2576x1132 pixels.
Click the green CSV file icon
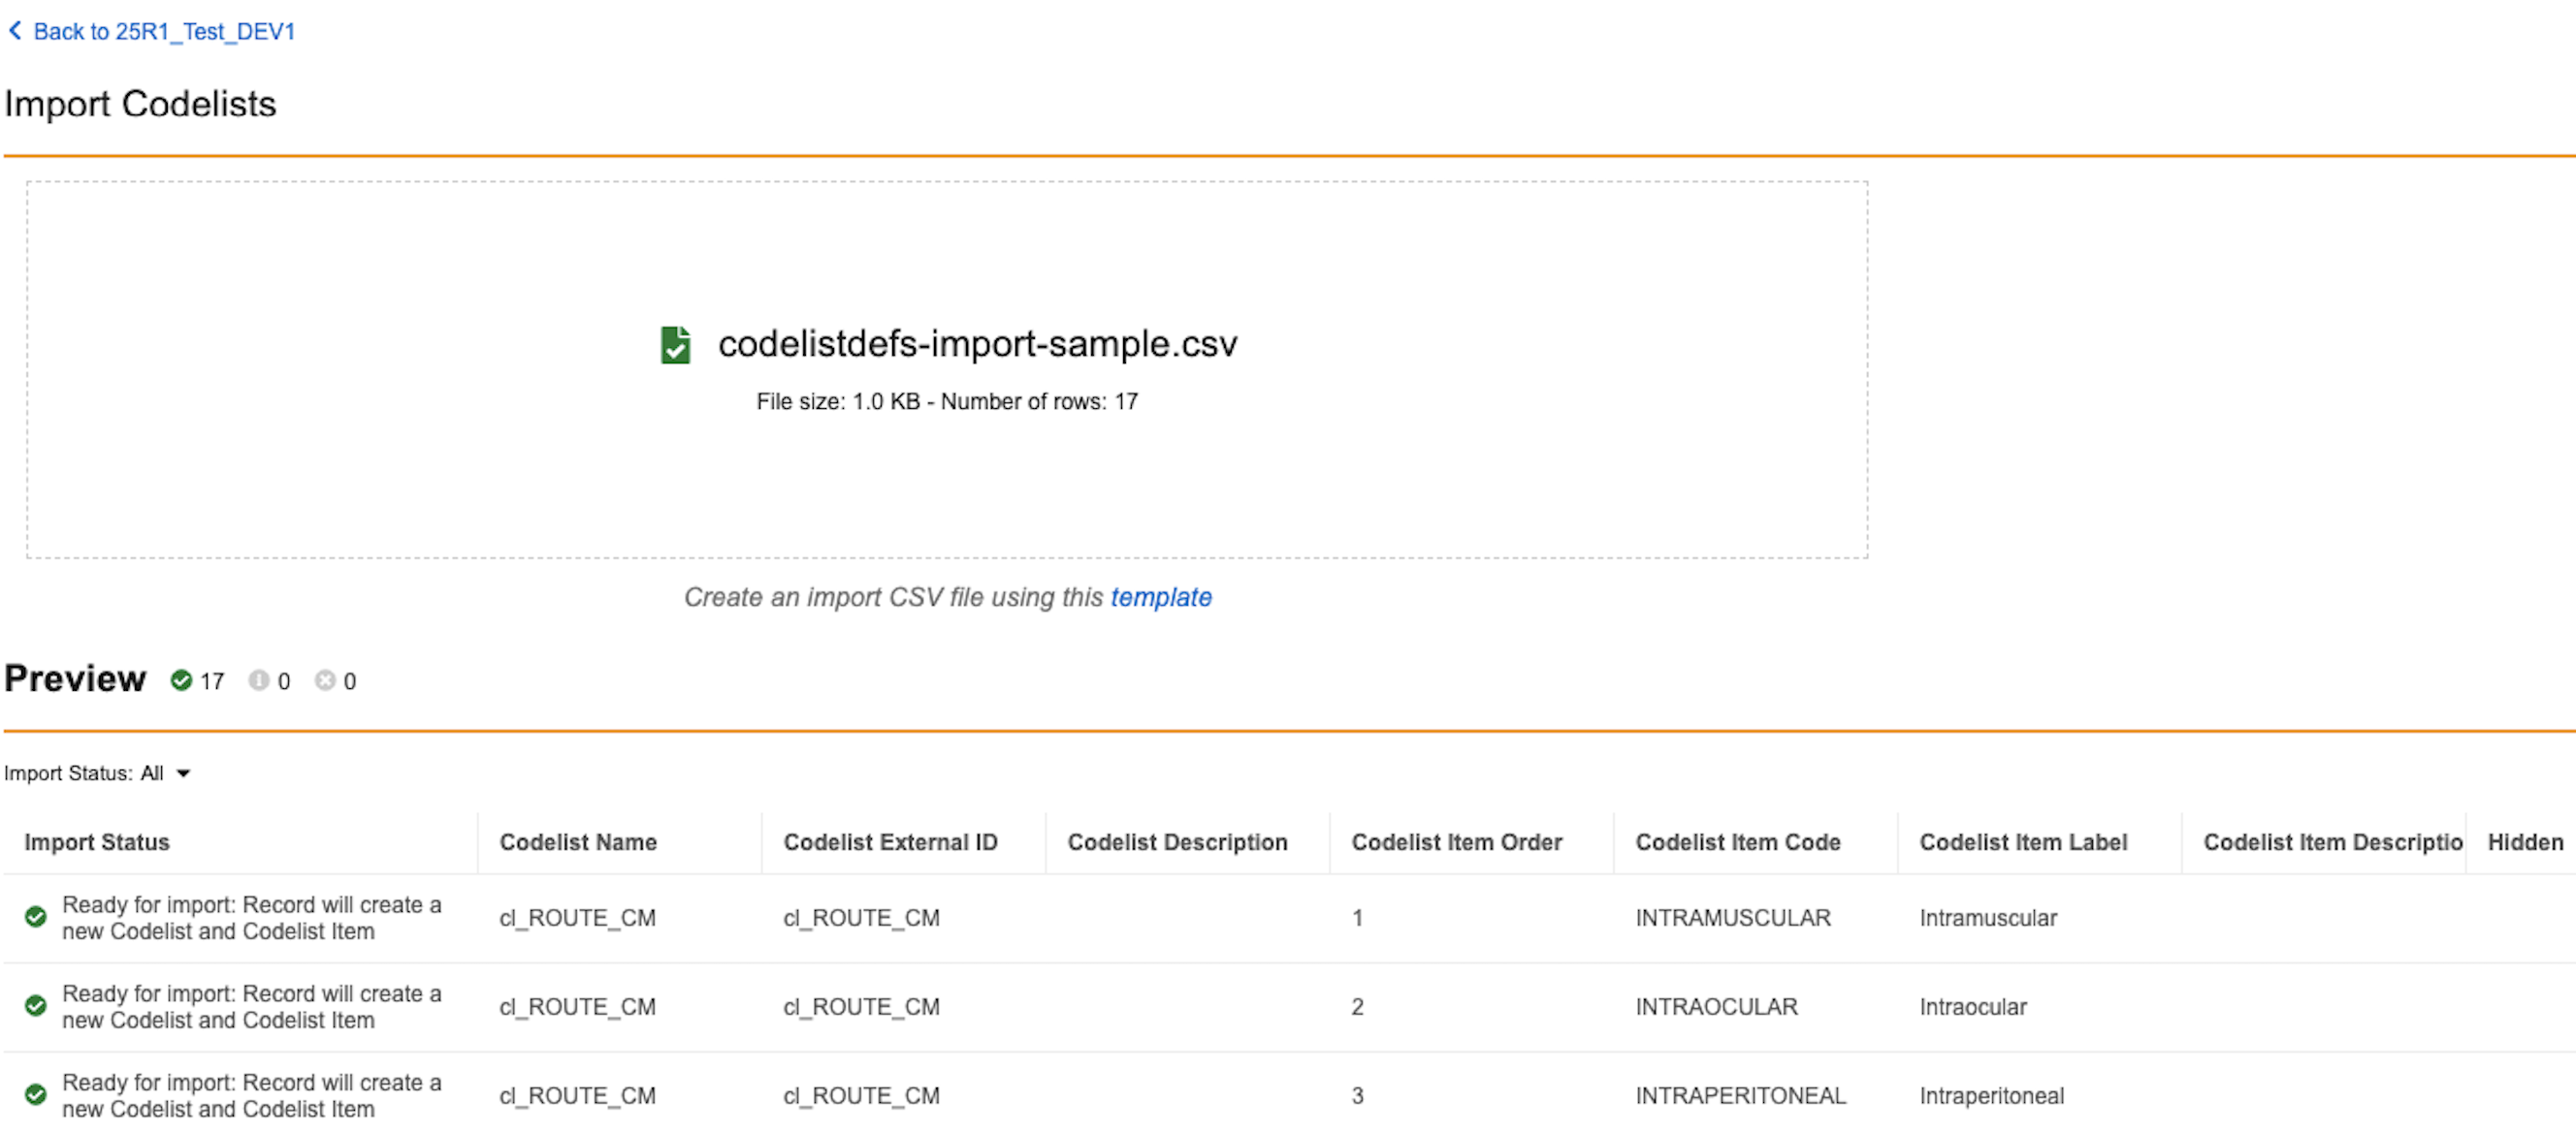tap(675, 345)
